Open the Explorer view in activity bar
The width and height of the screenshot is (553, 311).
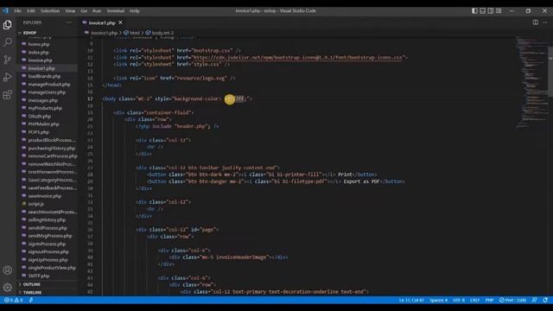coord(8,25)
